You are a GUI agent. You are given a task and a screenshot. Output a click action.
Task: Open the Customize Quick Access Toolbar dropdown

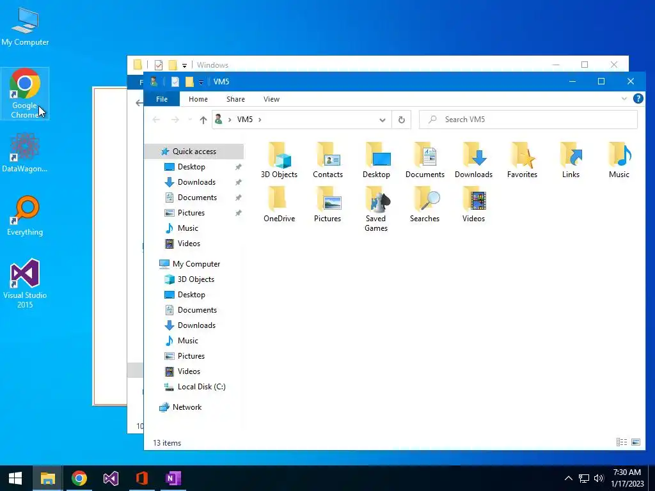[x=201, y=82]
